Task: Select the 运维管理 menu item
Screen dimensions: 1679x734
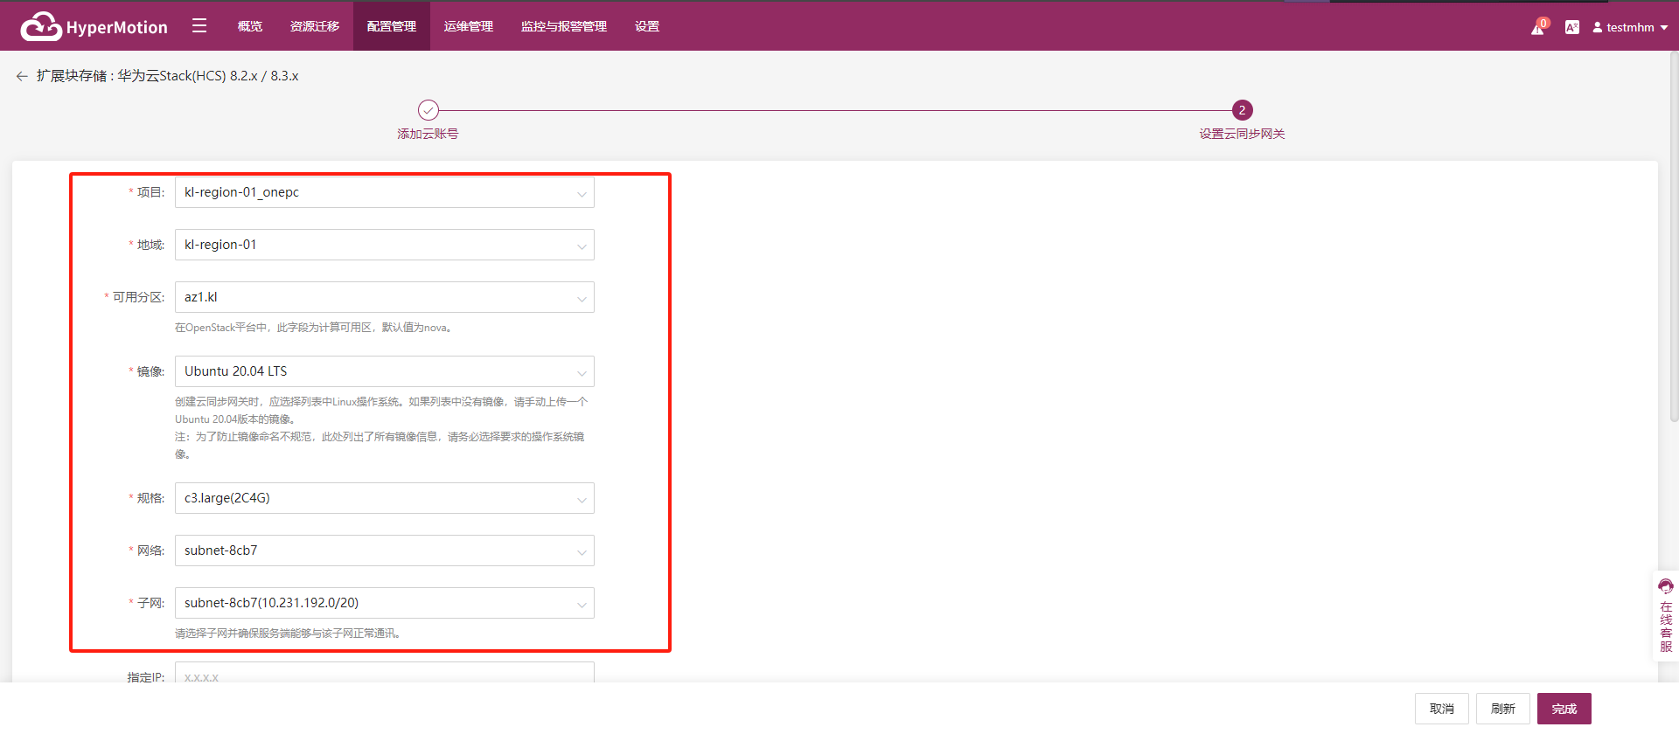Action: [x=469, y=26]
